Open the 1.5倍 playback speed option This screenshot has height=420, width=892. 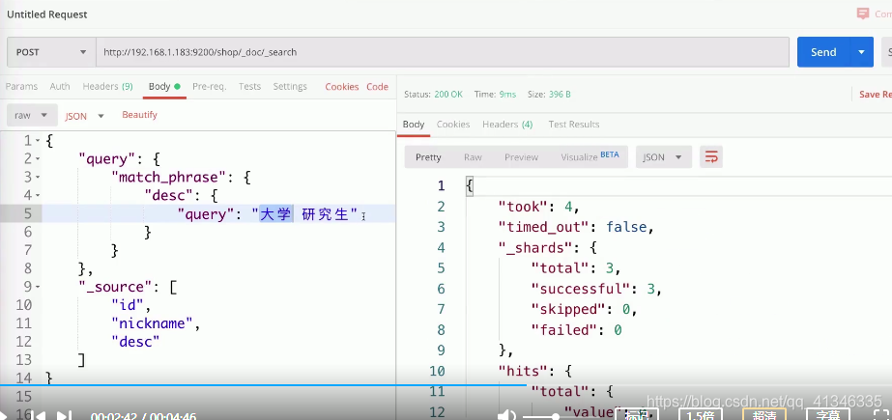[701, 415]
